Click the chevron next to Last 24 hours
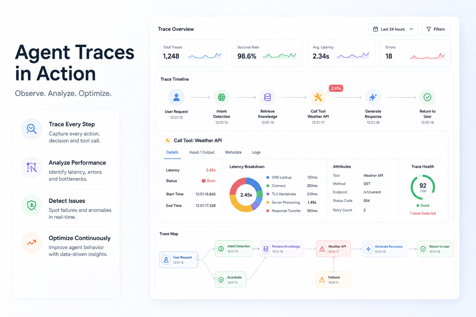This screenshot has height=317, width=476. pyautogui.click(x=411, y=29)
